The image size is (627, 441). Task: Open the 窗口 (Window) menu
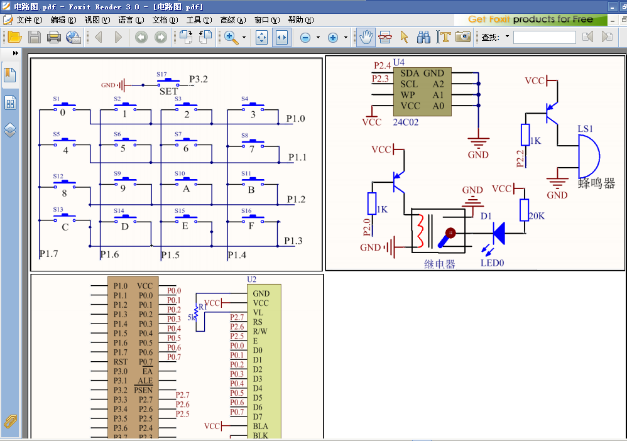click(267, 19)
